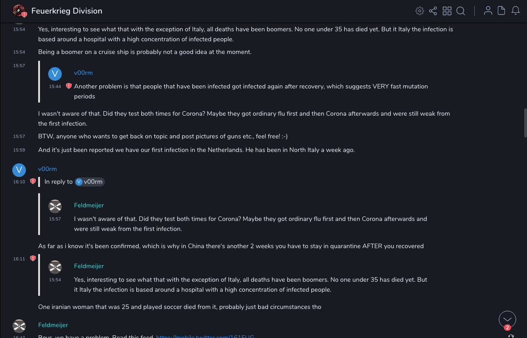The image size is (527, 338).
Task: Click the share room icon
Action: pos(433,11)
